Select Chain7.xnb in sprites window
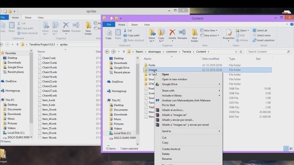Screen dimensions: 294x165 click(49, 58)
